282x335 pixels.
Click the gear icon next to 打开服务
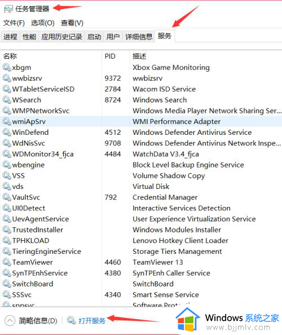pyautogui.click(x=71, y=320)
